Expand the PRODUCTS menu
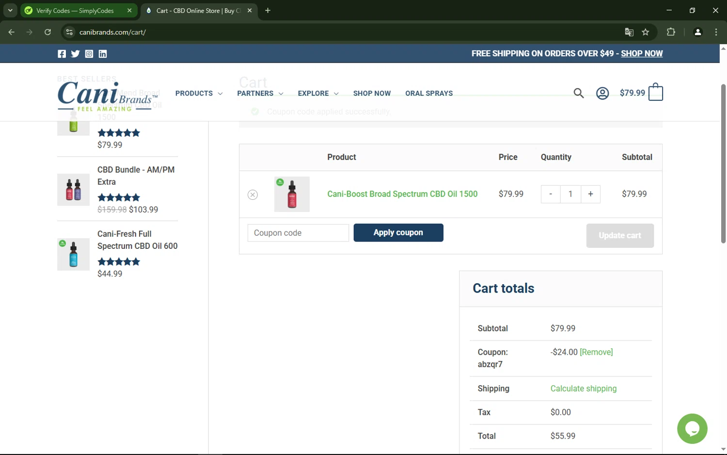 pos(199,93)
